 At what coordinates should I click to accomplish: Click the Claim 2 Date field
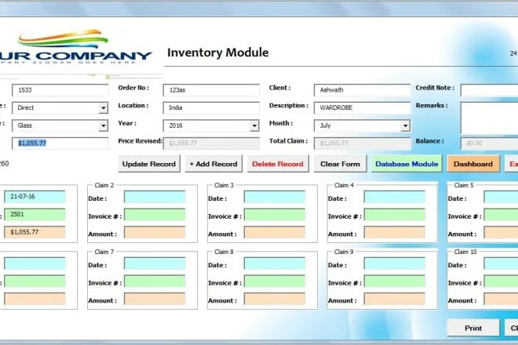pos(155,197)
